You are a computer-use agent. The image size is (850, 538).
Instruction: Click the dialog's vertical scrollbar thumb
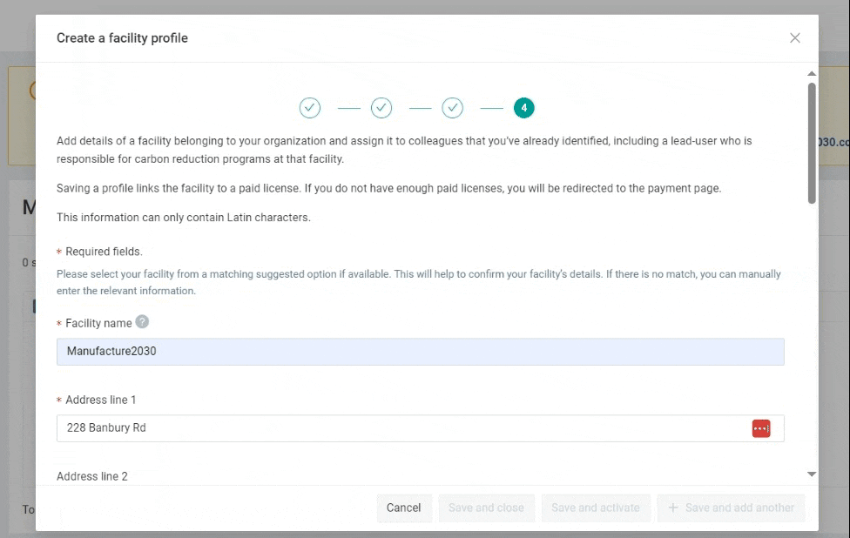pos(812,143)
